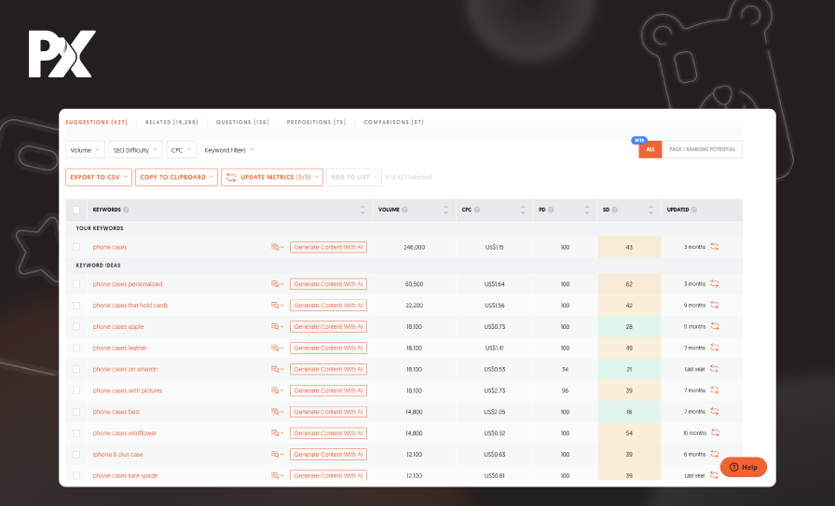
Task: Open the Volume filter dropdown
Action: click(85, 149)
